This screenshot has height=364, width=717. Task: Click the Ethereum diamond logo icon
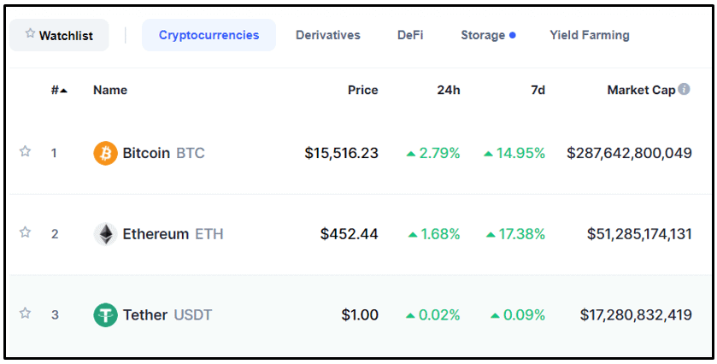click(105, 234)
